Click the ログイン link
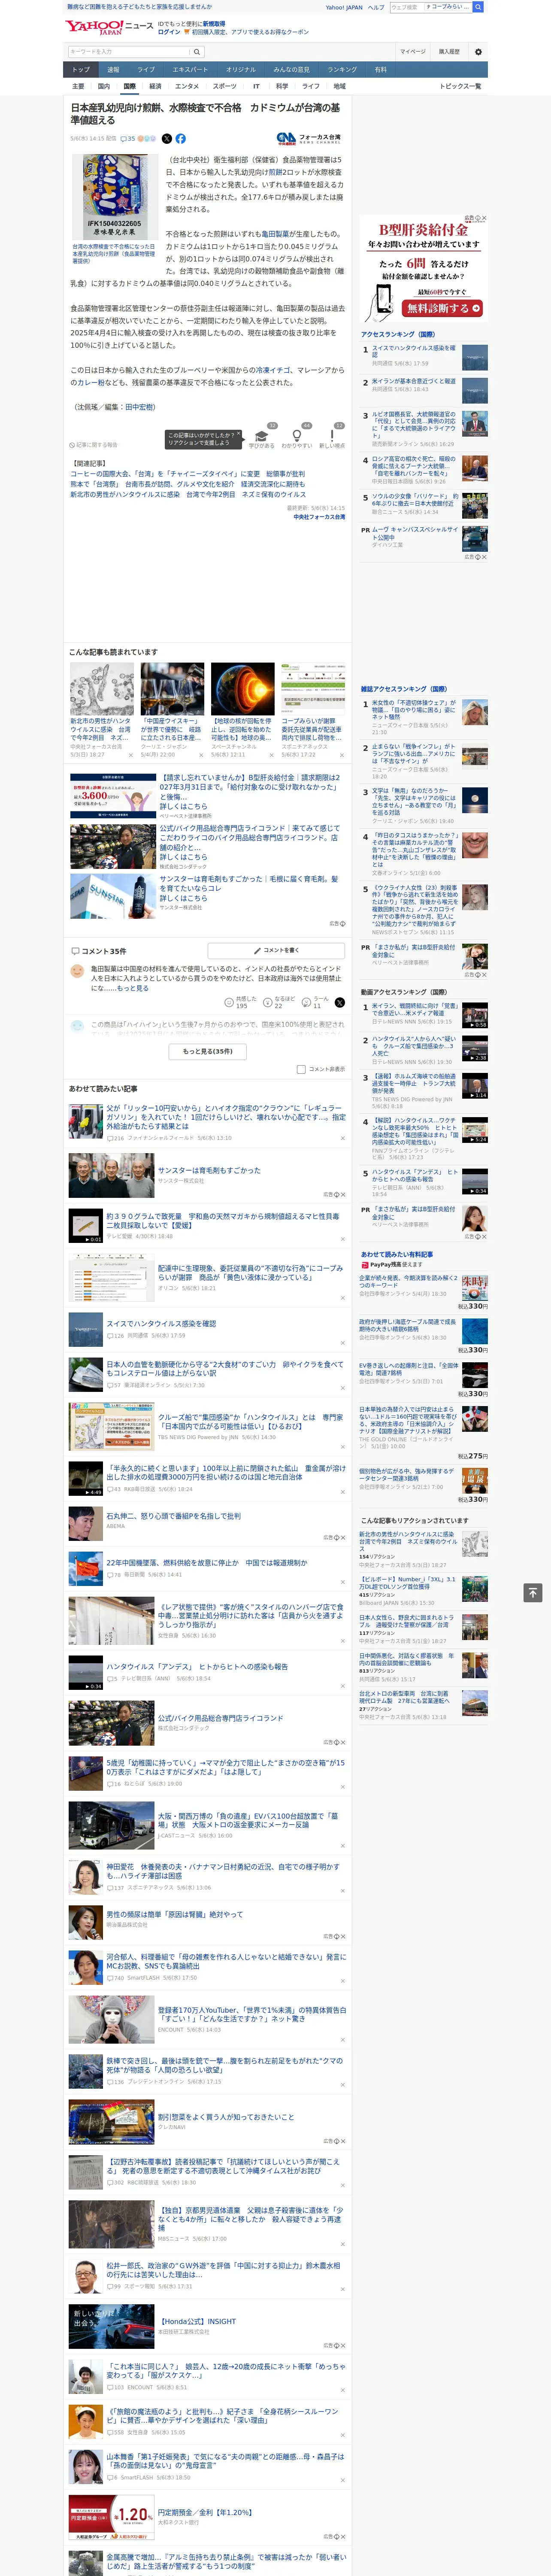 169,32
